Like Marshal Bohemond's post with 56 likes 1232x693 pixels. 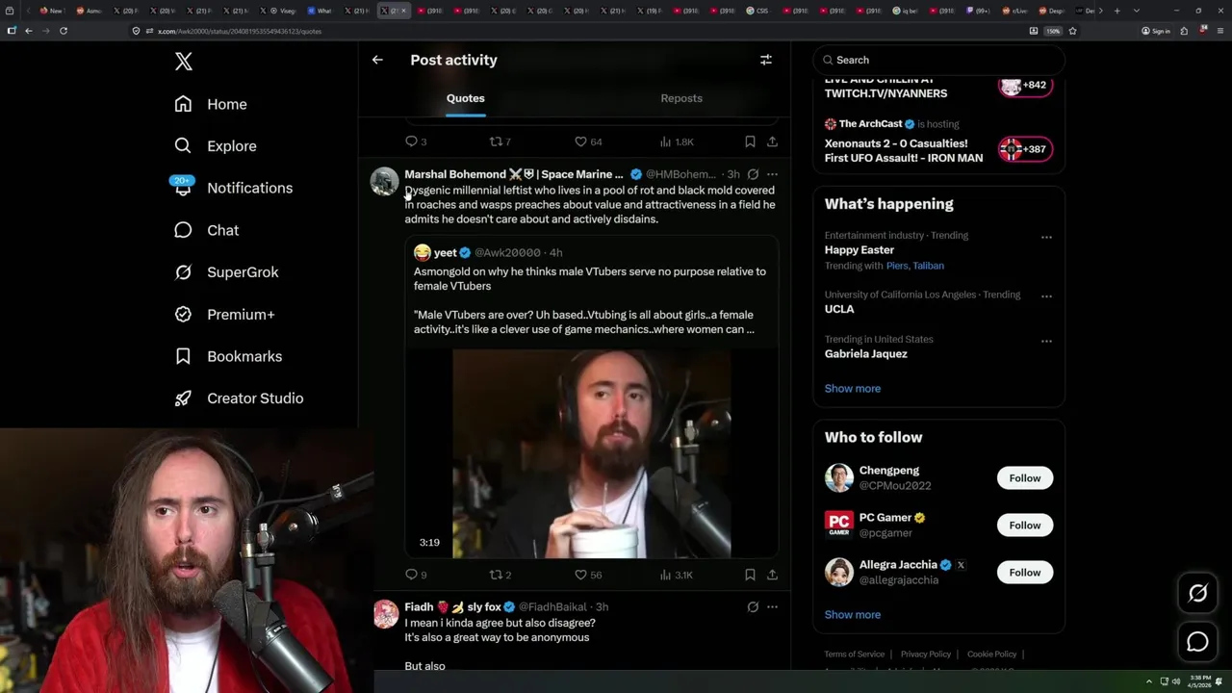(x=588, y=575)
